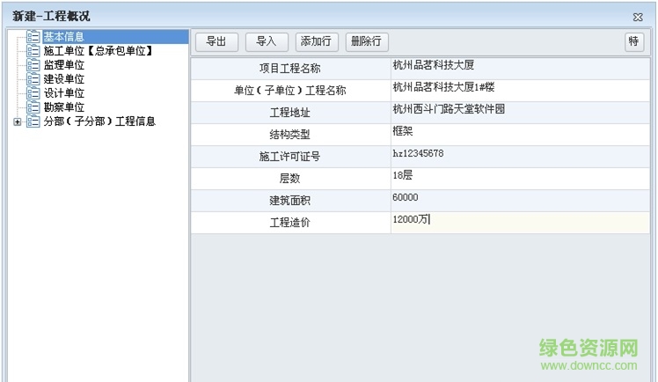This screenshot has width=658, height=382.
Task: Select 施工单位【总承包单位】 in the tree
Action: [x=99, y=51]
